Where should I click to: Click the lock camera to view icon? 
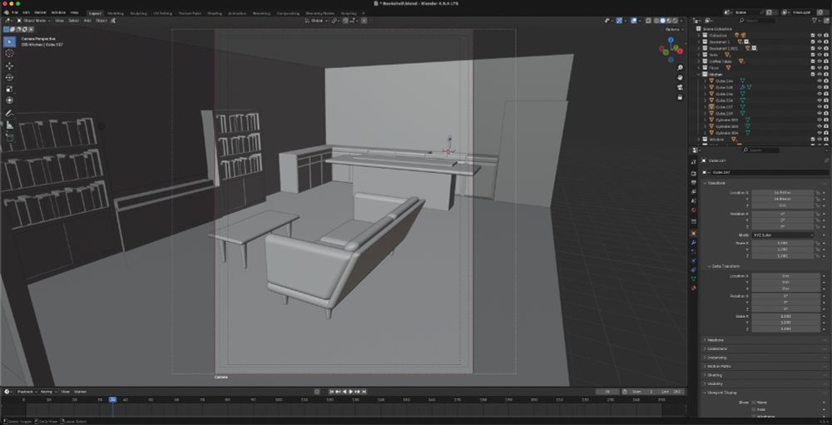[x=680, y=97]
